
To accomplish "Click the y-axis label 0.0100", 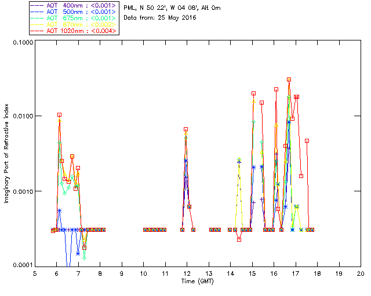I will [23, 116].
